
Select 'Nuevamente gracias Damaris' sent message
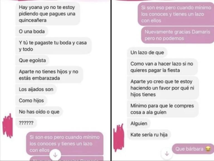tap(177, 35)
